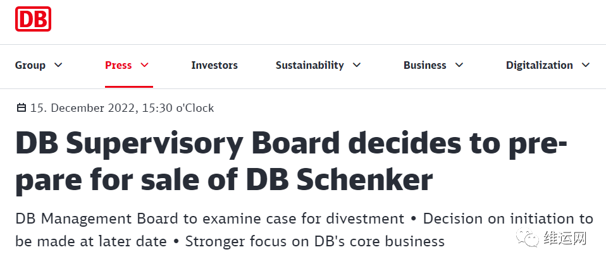This screenshot has width=606, height=264.
Task: Expand the Group menu chevron
Action: coord(59,65)
